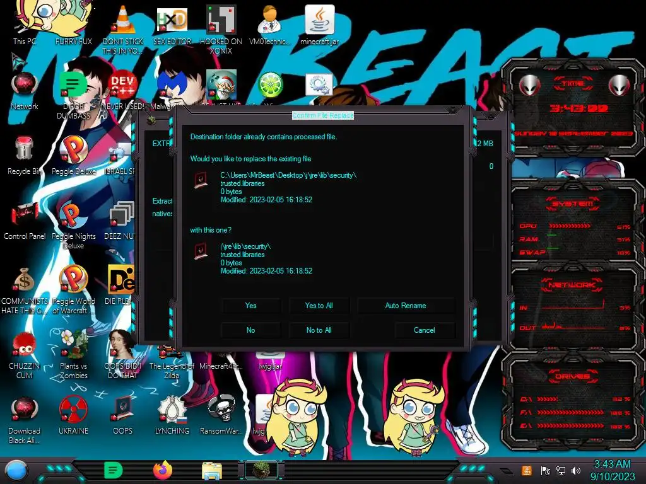Select the minecraft.jar Java file
The width and height of the screenshot is (646, 484).
[319, 20]
